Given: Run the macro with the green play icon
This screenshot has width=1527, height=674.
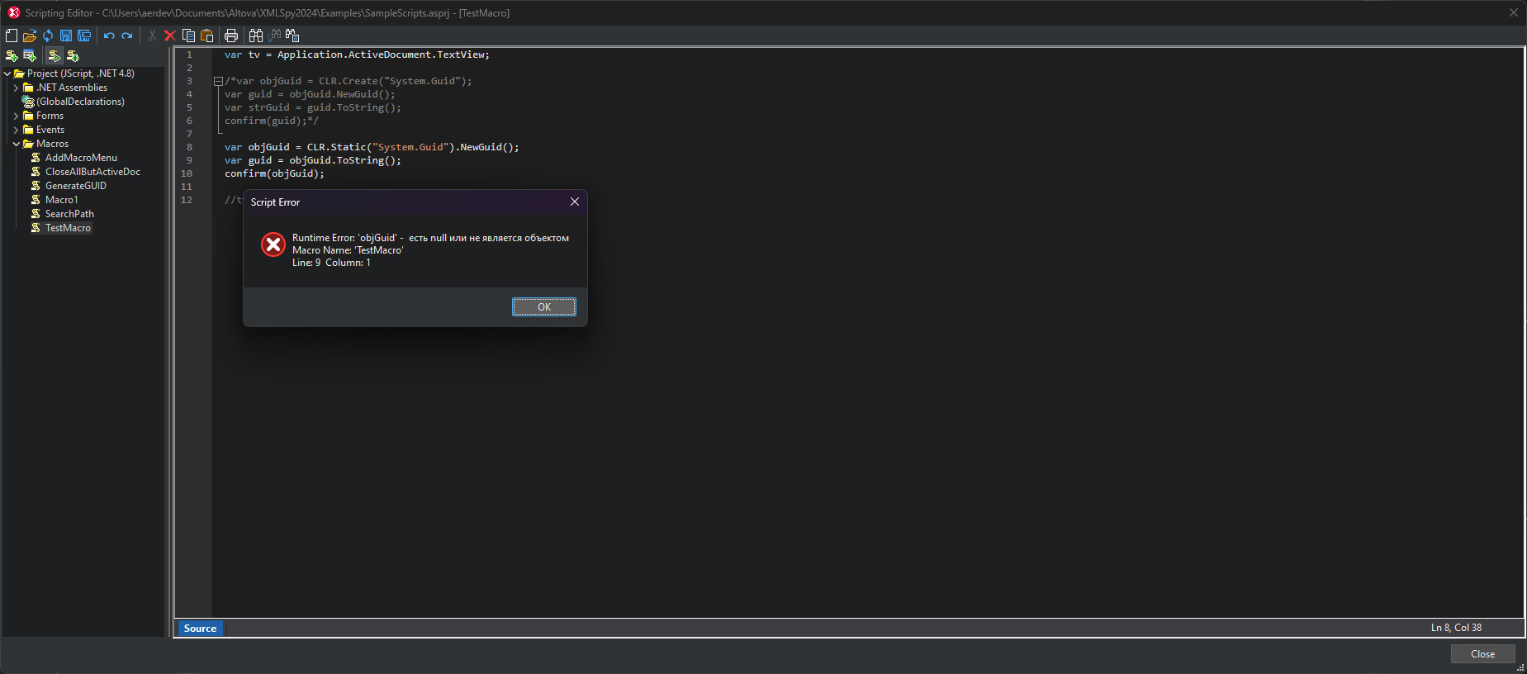Looking at the screenshot, I should click(x=55, y=55).
